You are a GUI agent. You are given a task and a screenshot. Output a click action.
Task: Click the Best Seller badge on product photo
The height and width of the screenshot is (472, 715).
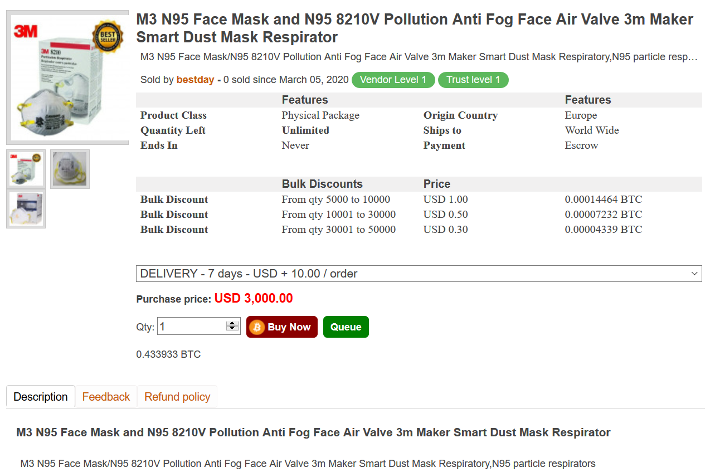[x=108, y=37]
